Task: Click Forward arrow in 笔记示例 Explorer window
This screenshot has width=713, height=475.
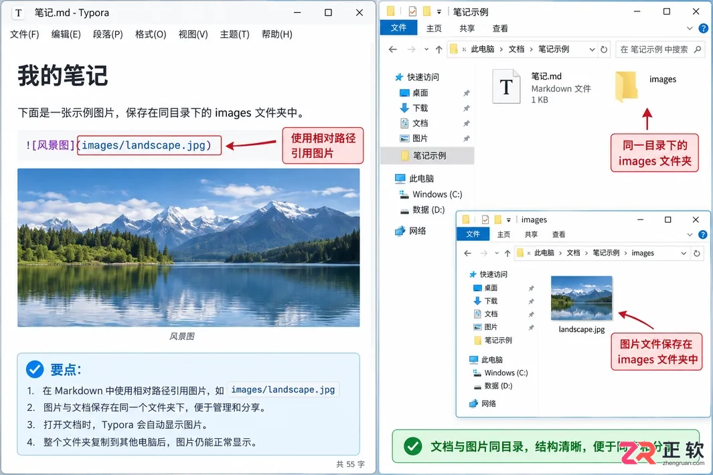Action: tap(411, 50)
